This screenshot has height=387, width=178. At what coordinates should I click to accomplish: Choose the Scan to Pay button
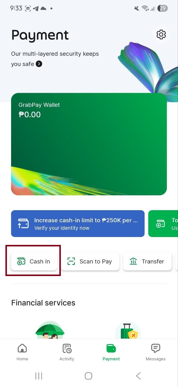[x=90, y=261]
